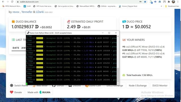Click the 'Accepted 20/20' line in miner console
The image size is (181, 102).
coord(71,59)
